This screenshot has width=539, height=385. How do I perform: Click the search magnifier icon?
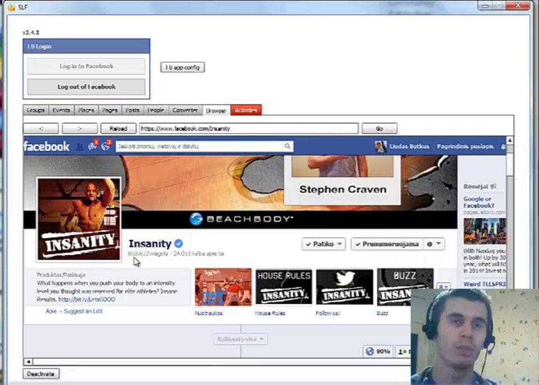pyautogui.click(x=287, y=146)
